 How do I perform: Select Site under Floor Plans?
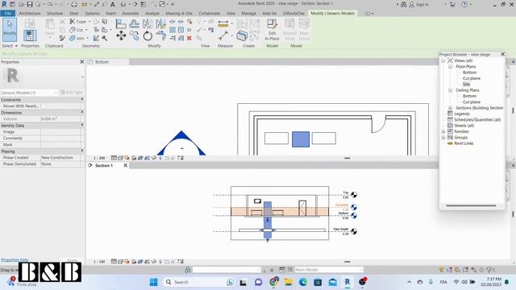[x=466, y=84]
